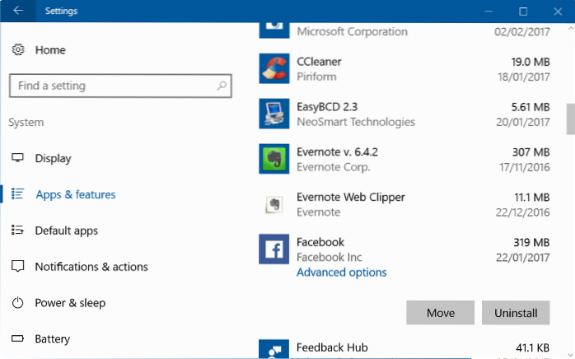Screen dimensions: 575x359
Task: Open the Battery settings page
Action: click(x=52, y=339)
